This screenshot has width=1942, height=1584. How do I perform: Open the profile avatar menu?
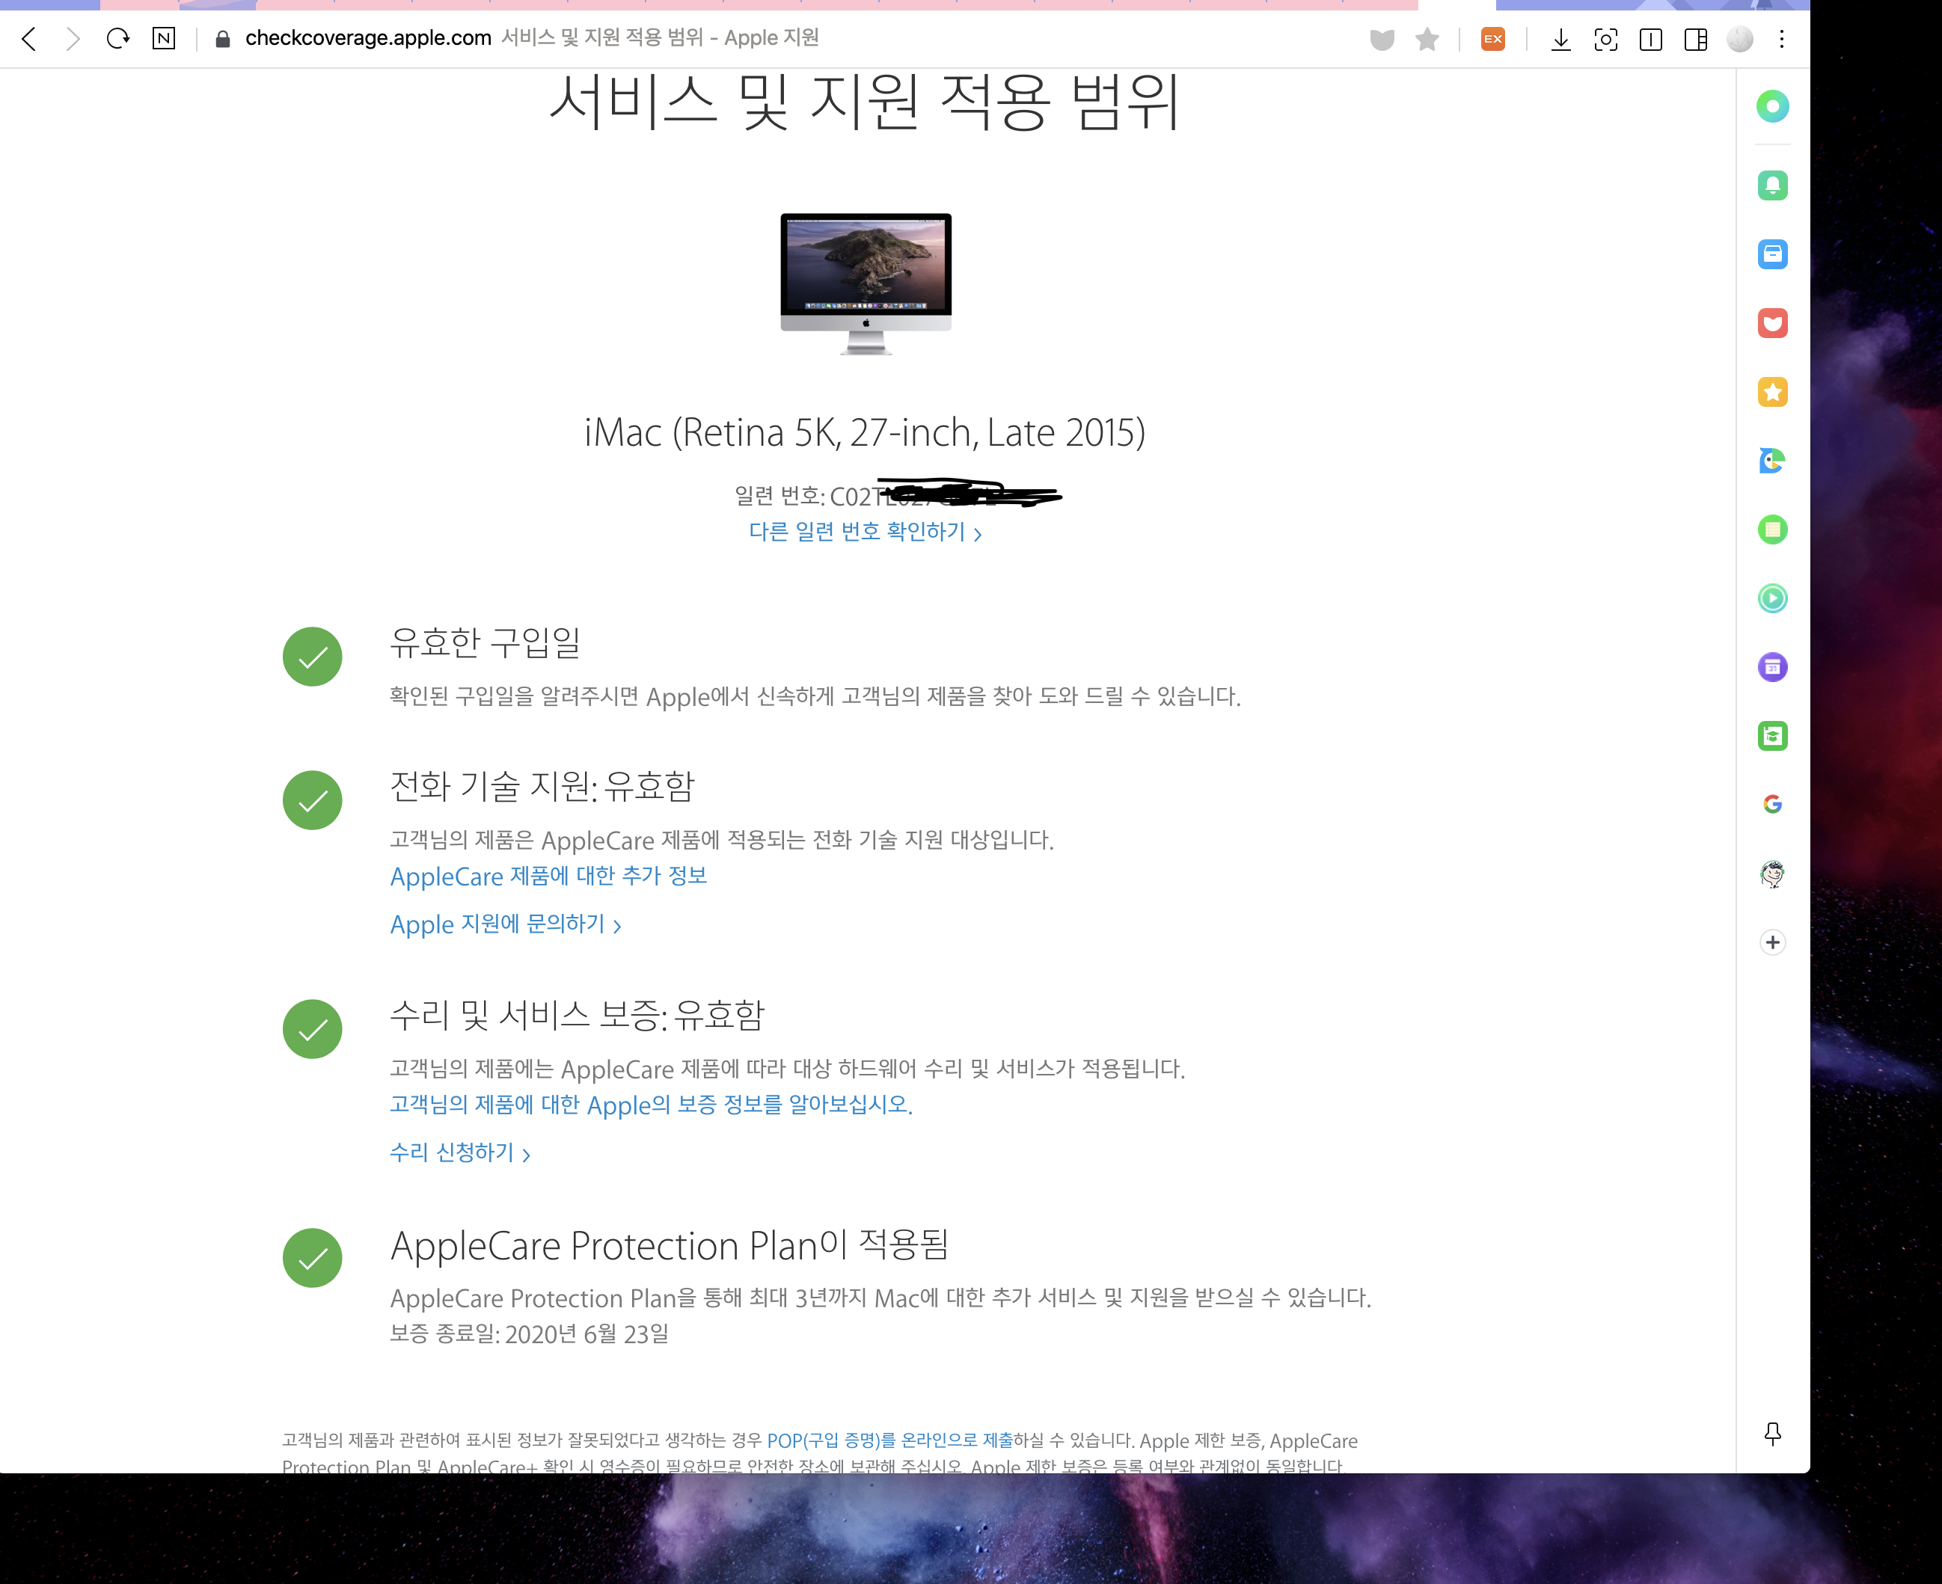1739,39
